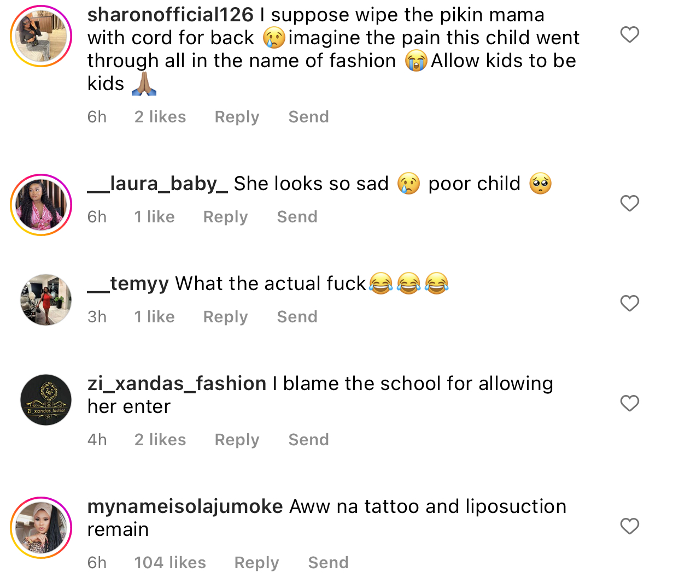Open the __temyy username link
This screenshot has height=578, width=679.
128,284
